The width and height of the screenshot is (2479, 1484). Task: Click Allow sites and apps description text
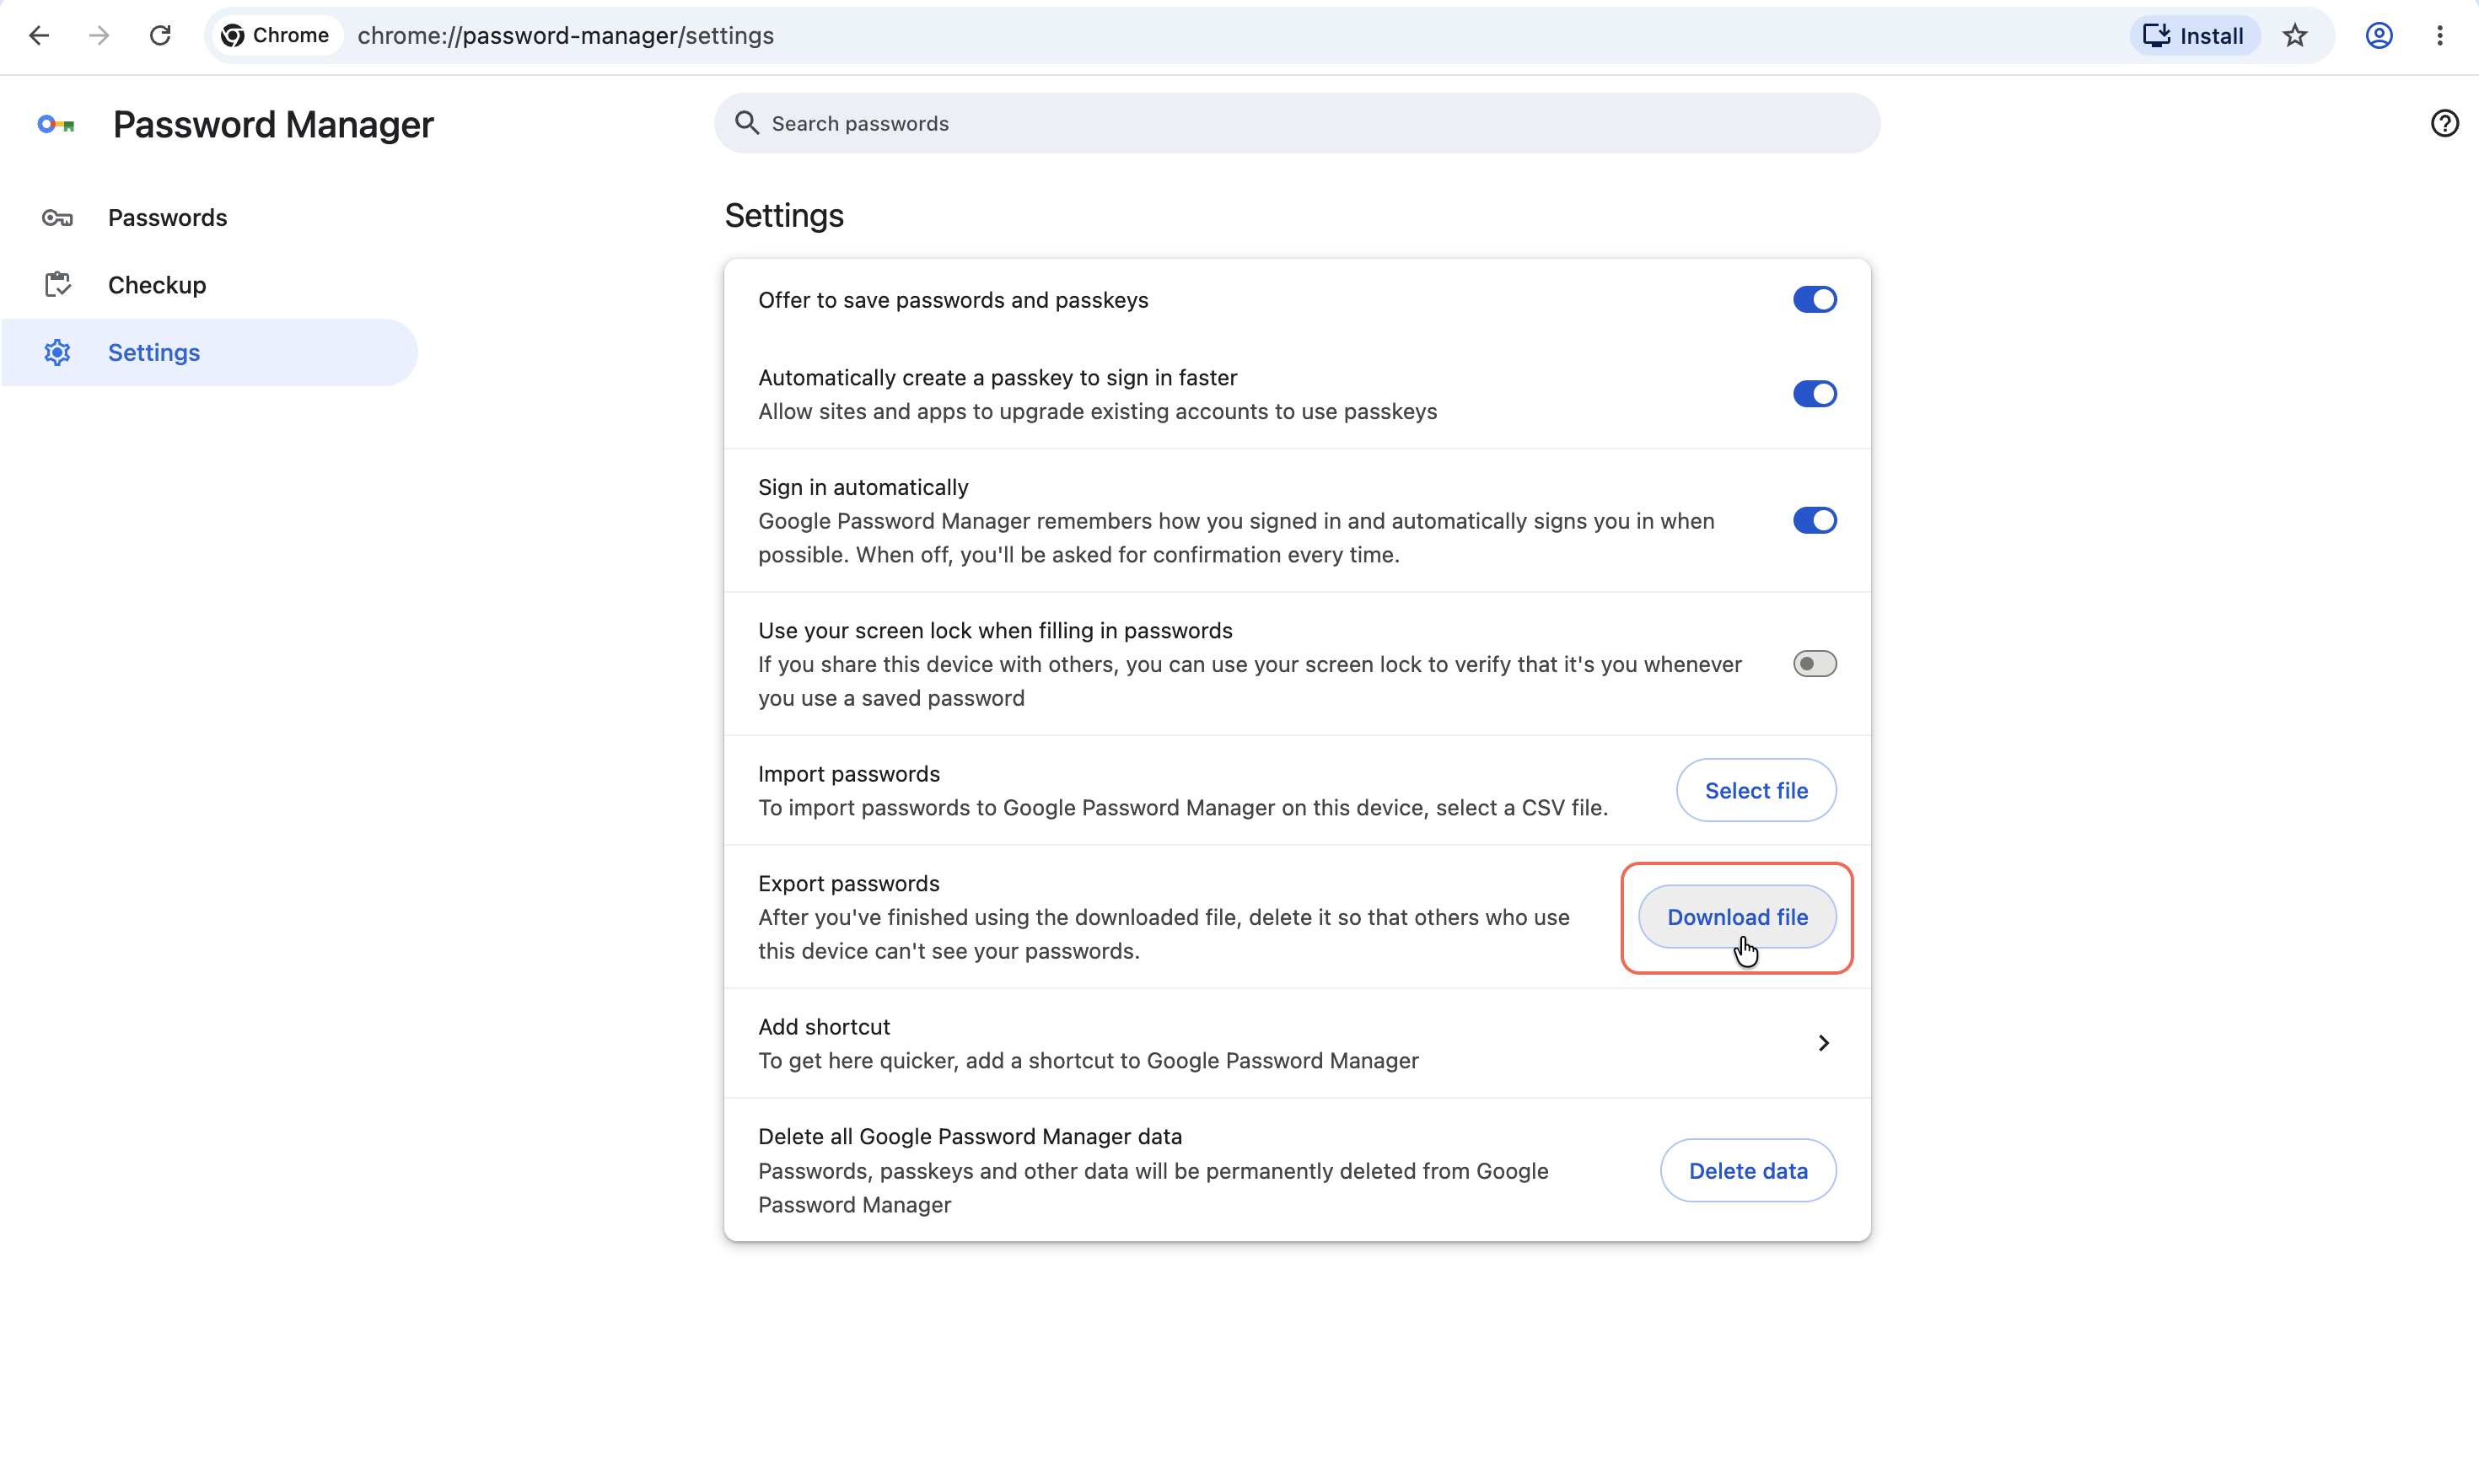(x=1097, y=412)
